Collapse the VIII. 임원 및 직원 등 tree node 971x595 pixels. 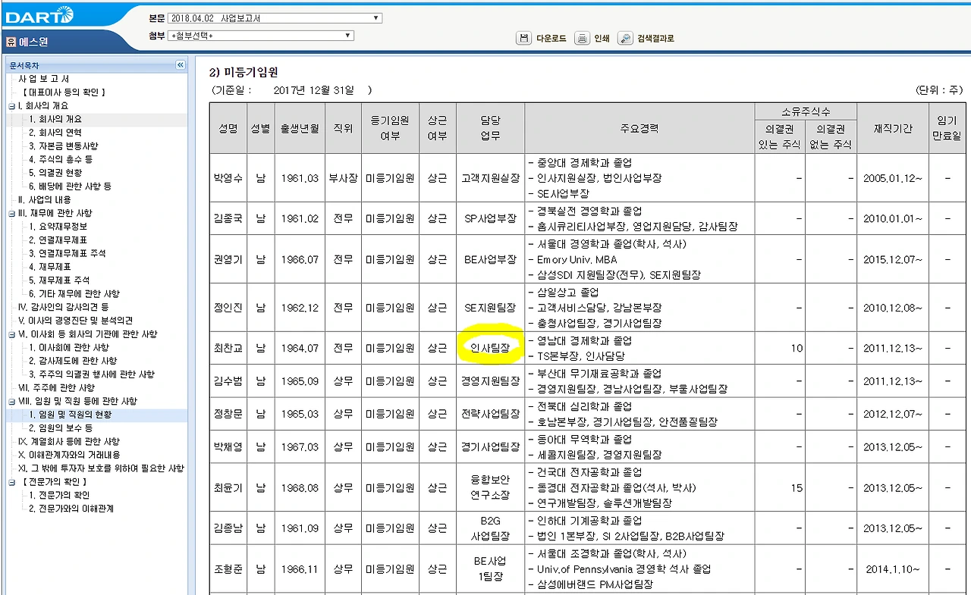click(x=11, y=402)
